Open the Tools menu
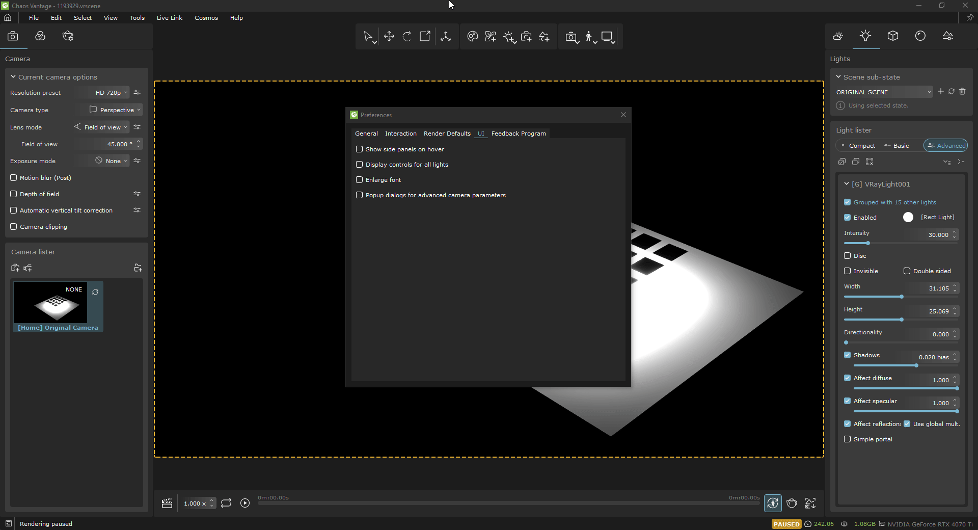The image size is (978, 530). pos(137,18)
